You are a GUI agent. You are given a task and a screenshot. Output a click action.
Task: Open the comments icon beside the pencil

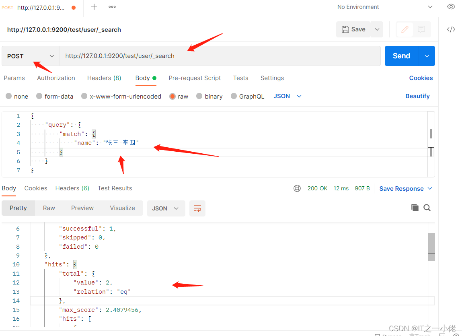point(421,29)
